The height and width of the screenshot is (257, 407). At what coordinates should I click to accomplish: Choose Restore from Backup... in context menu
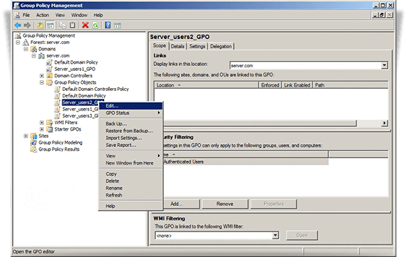pyautogui.click(x=131, y=131)
